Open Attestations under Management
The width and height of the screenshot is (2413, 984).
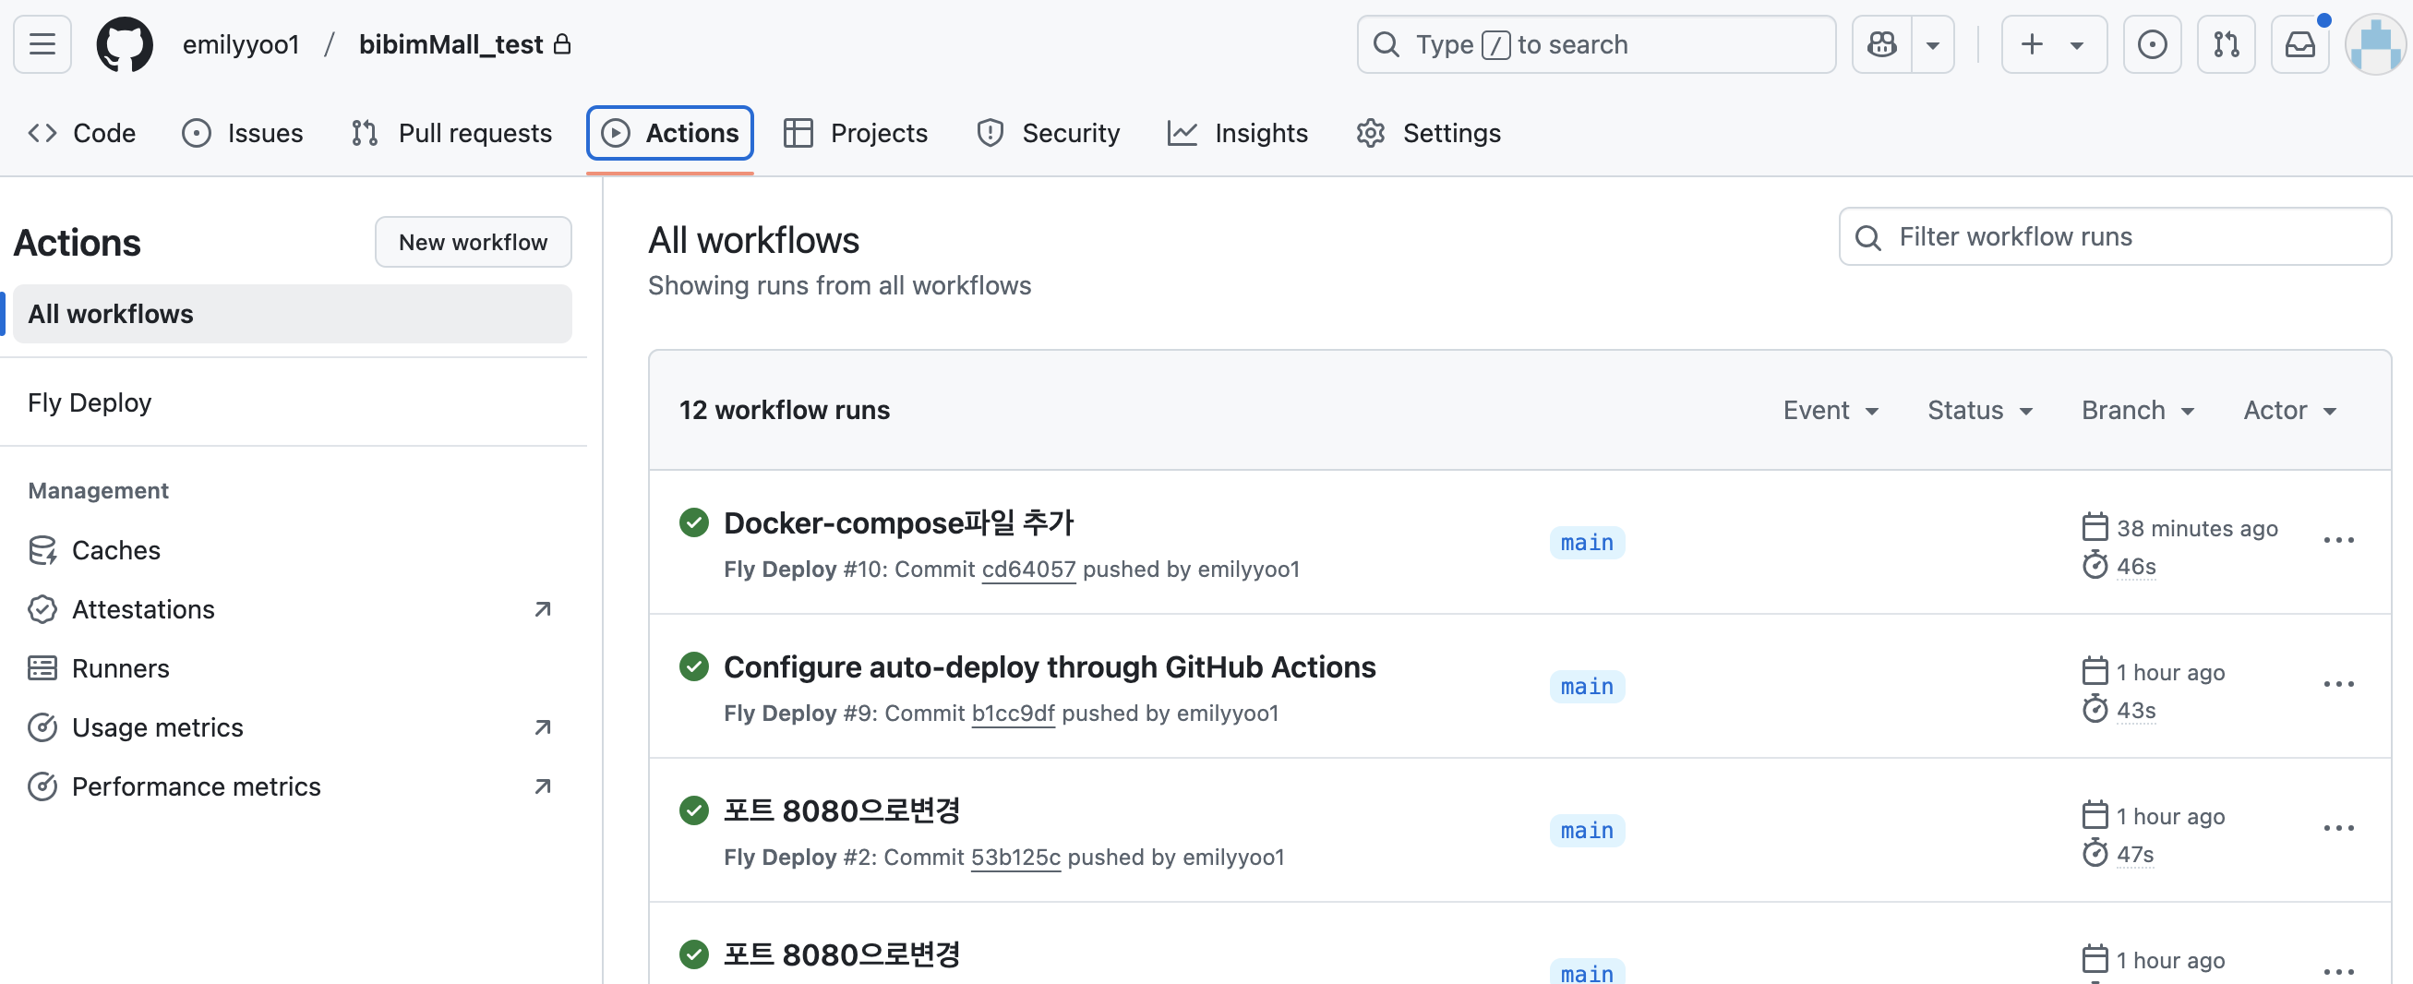pos(293,609)
